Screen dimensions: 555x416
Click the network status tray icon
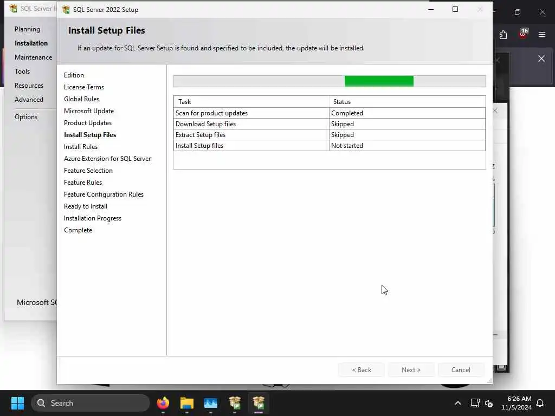[475, 403]
